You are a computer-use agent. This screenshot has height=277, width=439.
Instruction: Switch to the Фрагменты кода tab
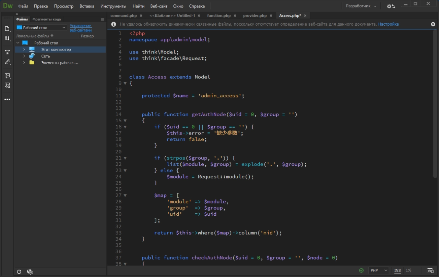(46, 19)
